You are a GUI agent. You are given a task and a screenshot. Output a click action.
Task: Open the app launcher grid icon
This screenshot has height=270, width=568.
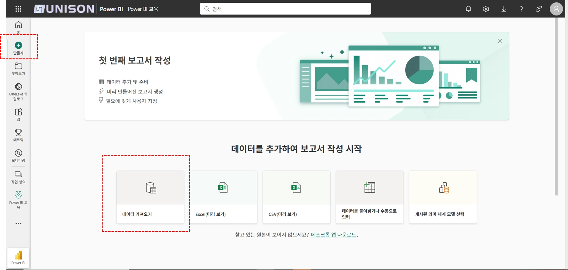tap(18, 9)
